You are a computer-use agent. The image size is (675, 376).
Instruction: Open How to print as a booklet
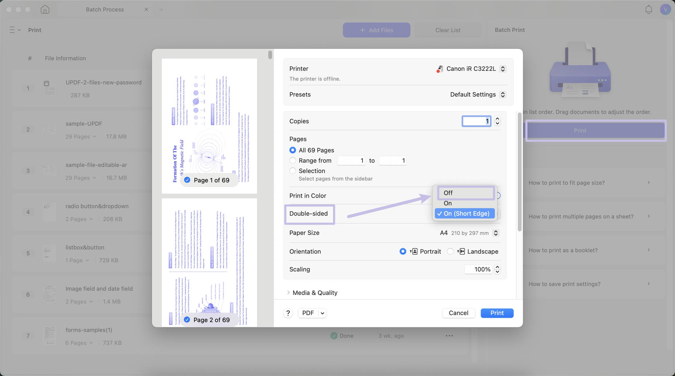[589, 250]
